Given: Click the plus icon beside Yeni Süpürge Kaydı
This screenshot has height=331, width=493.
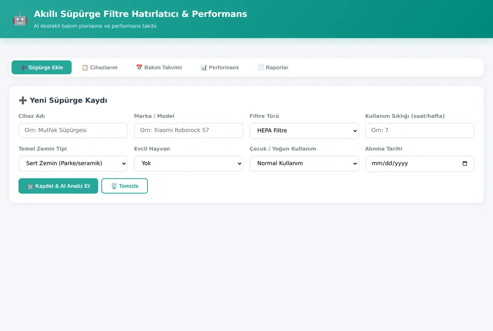Looking at the screenshot, I should (x=23, y=100).
